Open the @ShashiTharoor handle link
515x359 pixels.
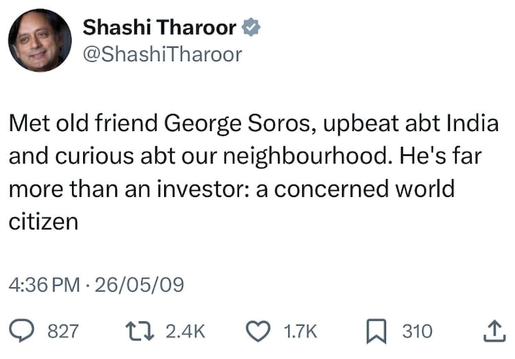pyautogui.click(x=162, y=55)
